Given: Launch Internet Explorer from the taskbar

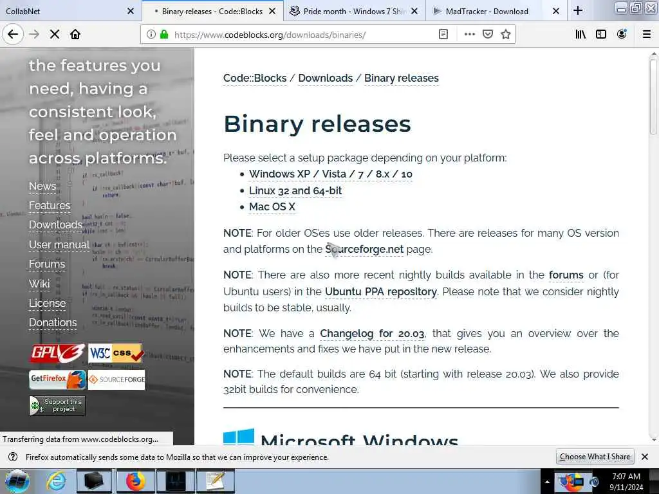Looking at the screenshot, I should tap(56, 482).
